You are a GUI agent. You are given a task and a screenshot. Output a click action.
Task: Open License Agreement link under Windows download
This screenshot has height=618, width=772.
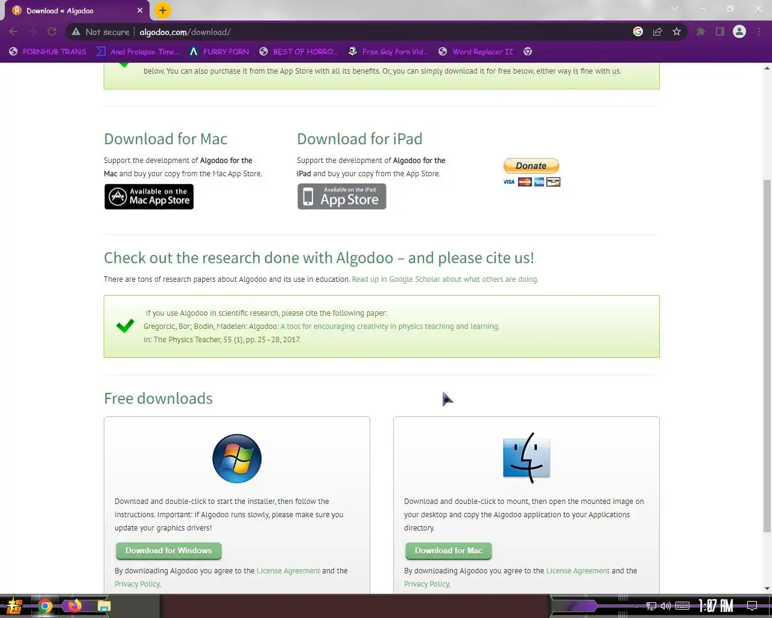(288, 571)
